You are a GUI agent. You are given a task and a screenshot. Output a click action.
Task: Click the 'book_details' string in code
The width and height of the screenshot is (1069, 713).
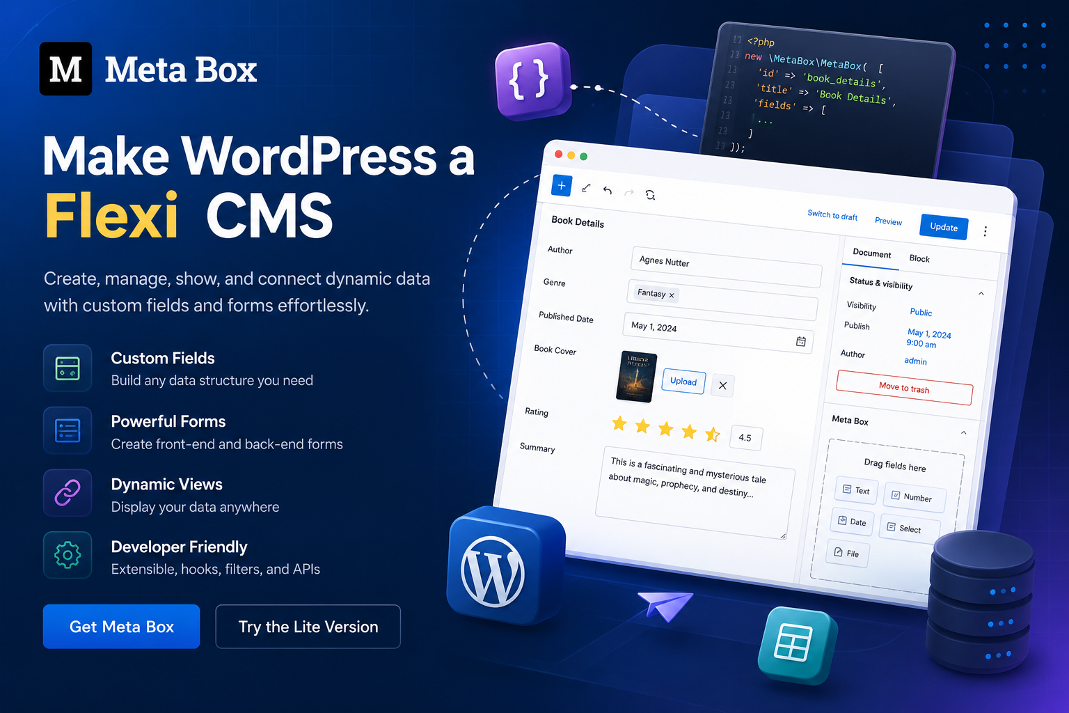click(x=842, y=81)
